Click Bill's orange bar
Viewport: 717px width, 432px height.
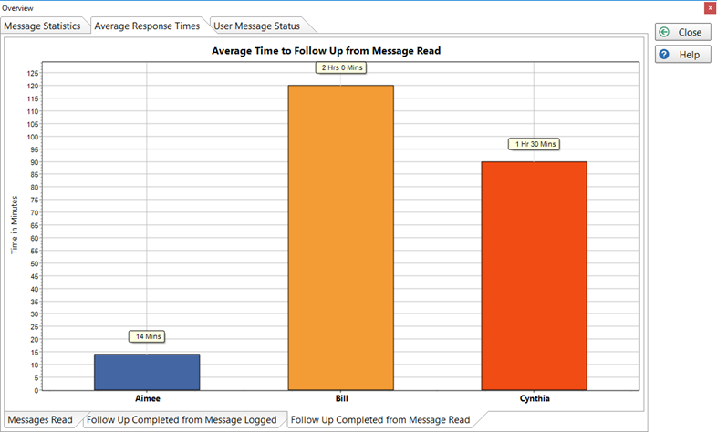click(x=340, y=238)
